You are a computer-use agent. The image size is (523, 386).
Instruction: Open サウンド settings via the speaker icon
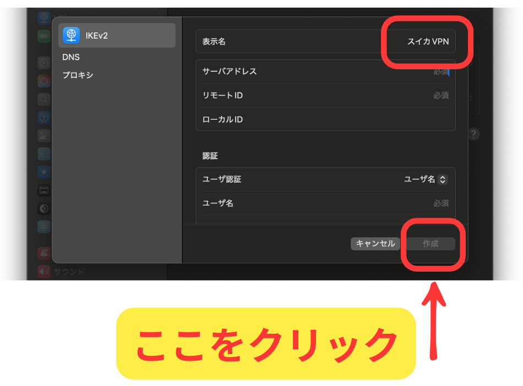pyautogui.click(x=44, y=271)
